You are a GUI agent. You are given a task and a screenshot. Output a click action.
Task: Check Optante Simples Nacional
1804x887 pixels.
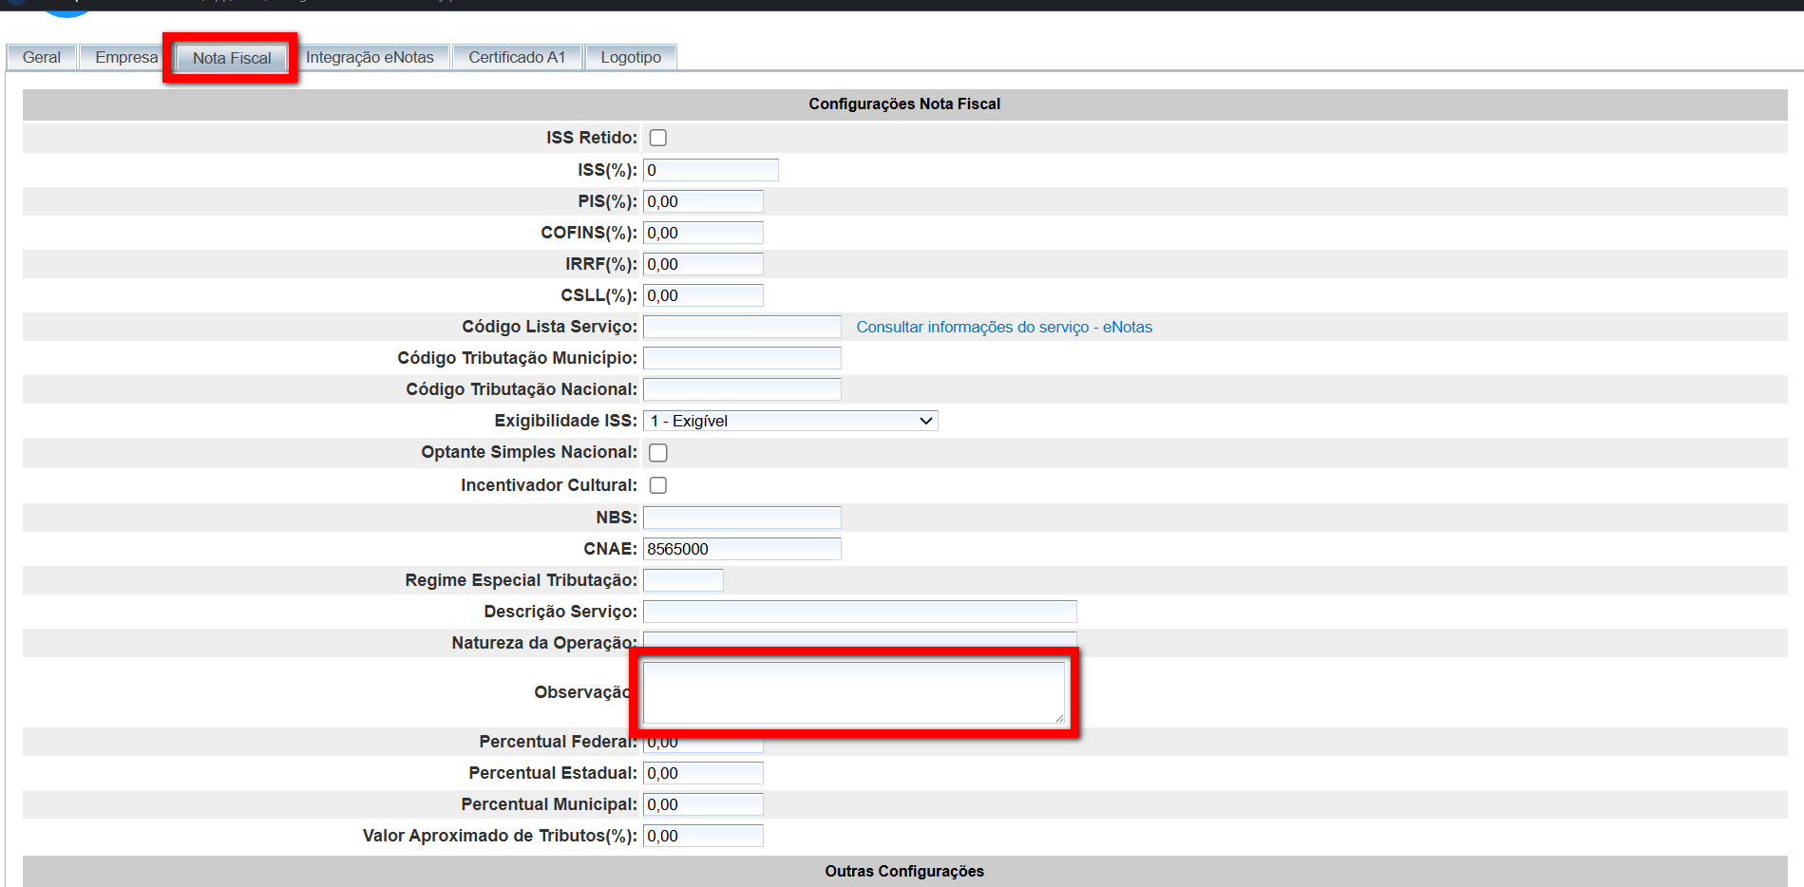[657, 453]
